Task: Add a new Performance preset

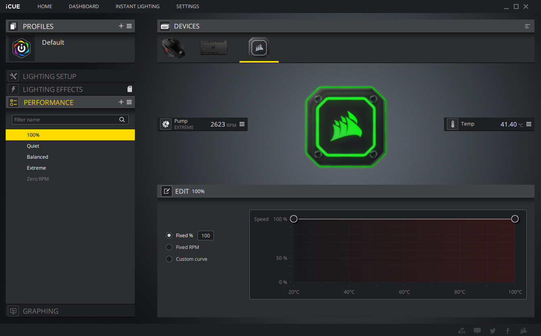Action: click(121, 102)
